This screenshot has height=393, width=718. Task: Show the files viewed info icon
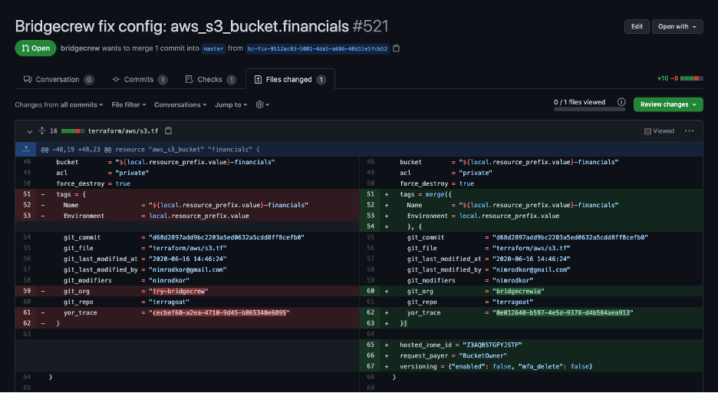[x=621, y=102]
